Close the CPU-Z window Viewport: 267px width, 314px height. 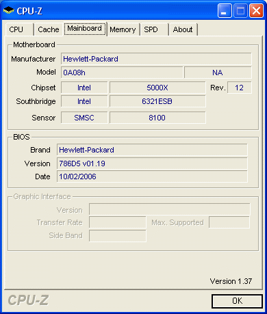pos(256,10)
